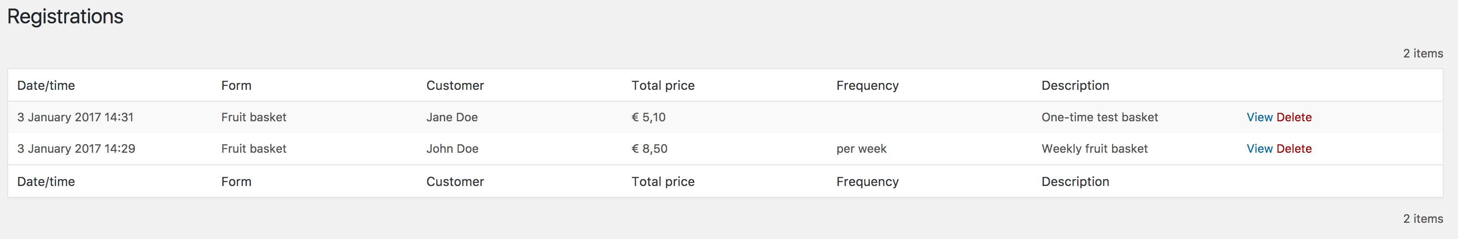Open View link for John Doe's registration

(1259, 149)
